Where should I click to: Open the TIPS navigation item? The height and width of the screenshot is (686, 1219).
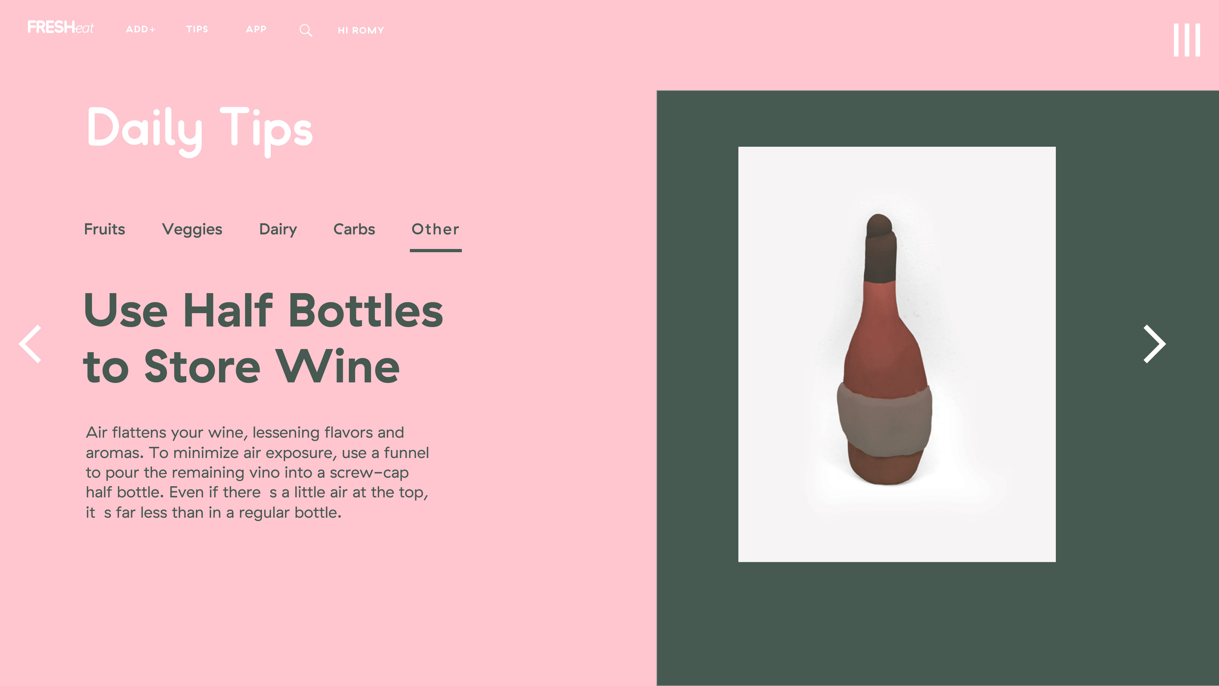pos(197,29)
